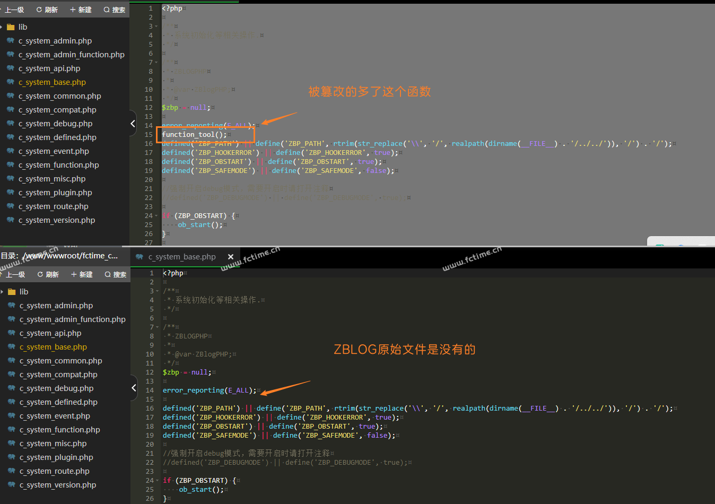Switch to c_system_base.php tab in bottom editor
This screenshot has width=715, height=504.
tap(182, 257)
